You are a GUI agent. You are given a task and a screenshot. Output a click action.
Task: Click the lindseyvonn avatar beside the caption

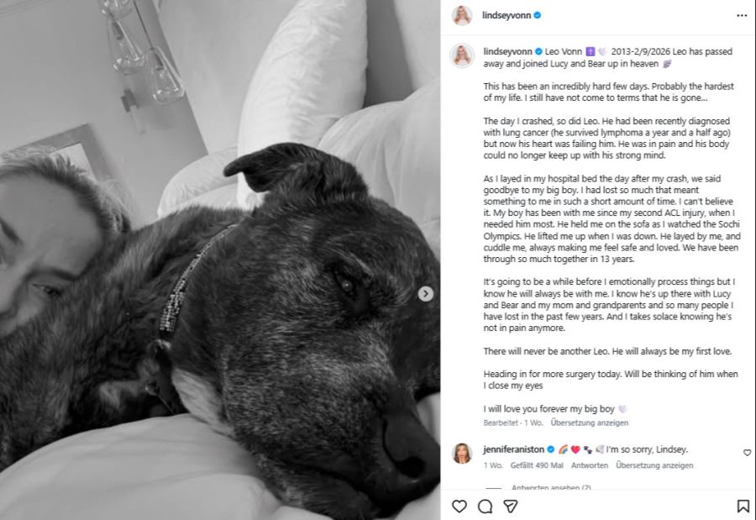coord(462,55)
